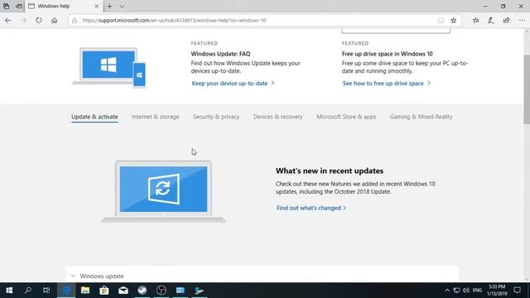Open Mail app from taskbar
This screenshot has width=530, height=298.
click(123, 291)
